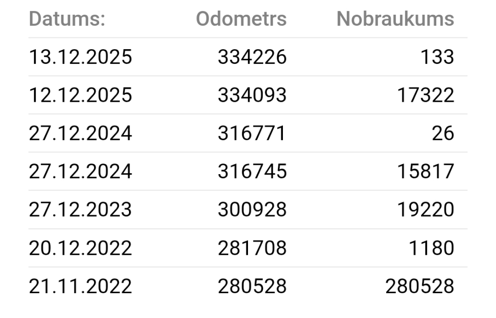The height and width of the screenshot is (318, 496).
Task: Click odometer value 334226
Action: pos(252,57)
